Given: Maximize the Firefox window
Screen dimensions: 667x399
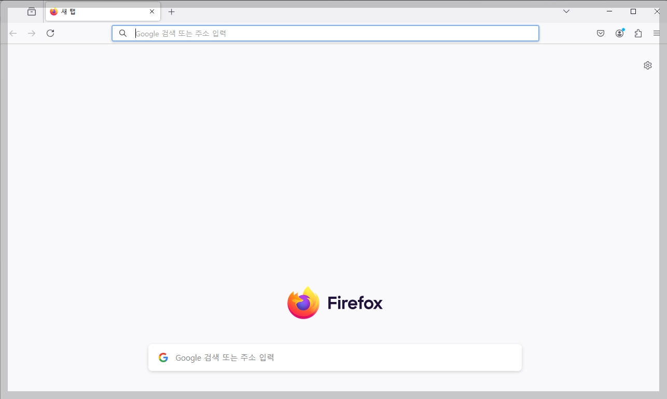Looking at the screenshot, I should click(x=633, y=11).
